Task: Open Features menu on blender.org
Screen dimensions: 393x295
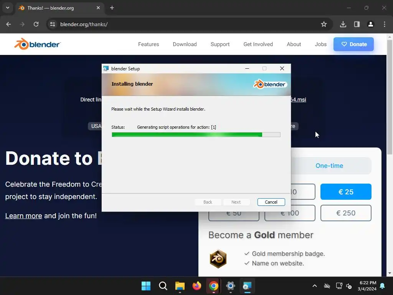Action: [149, 44]
